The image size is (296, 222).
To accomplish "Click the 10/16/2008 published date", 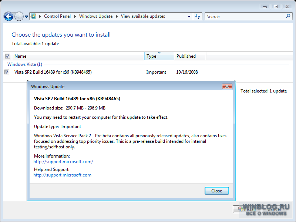I will (x=187, y=72).
